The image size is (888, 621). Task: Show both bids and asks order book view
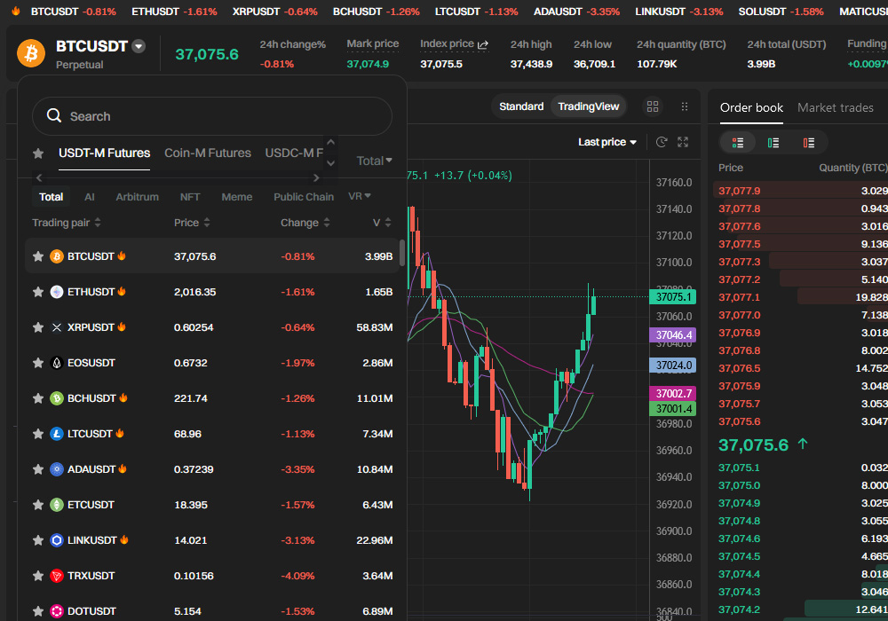737,143
